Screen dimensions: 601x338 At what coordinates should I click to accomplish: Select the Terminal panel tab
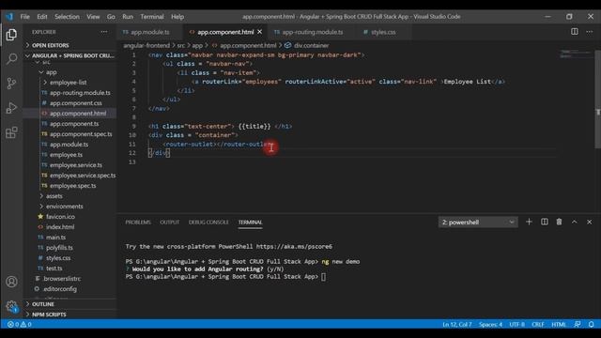[x=251, y=223]
